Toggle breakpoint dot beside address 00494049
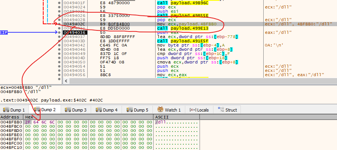This screenshot has height=150, width=337. coord(59,54)
